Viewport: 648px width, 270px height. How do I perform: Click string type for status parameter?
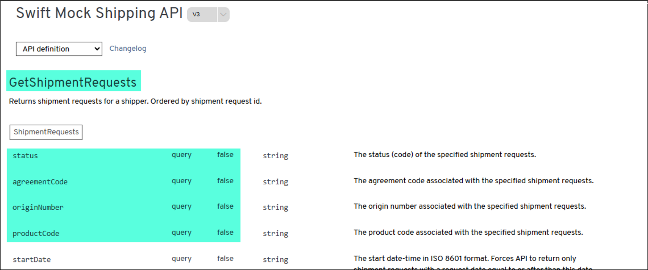click(275, 156)
